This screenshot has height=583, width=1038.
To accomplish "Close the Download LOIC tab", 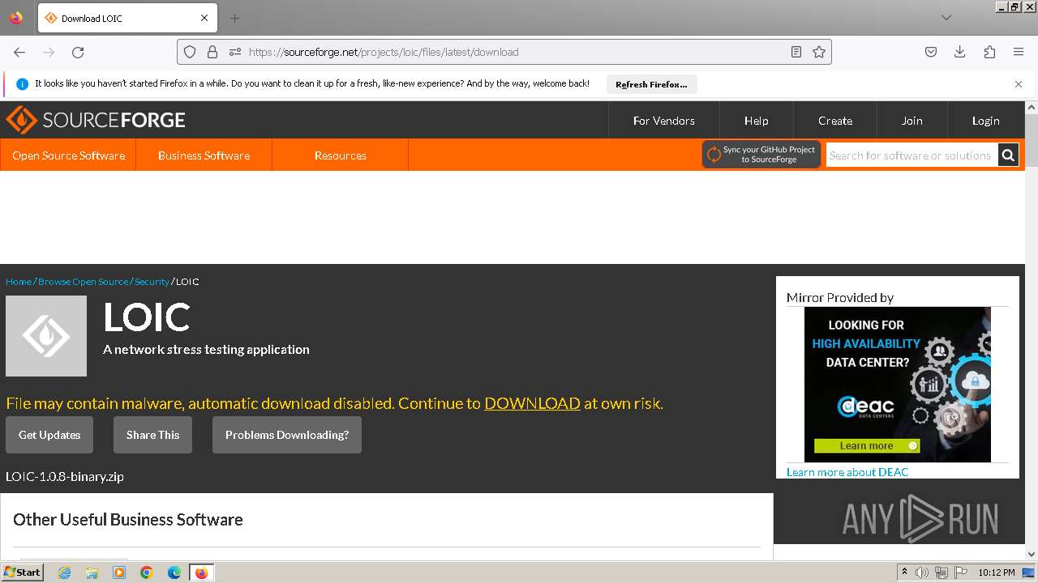I will [x=204, y=18].
